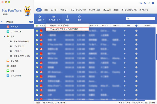The image size is (157, 104).
Task: Click the エクスポート export icon
Action: pos(54,17)
